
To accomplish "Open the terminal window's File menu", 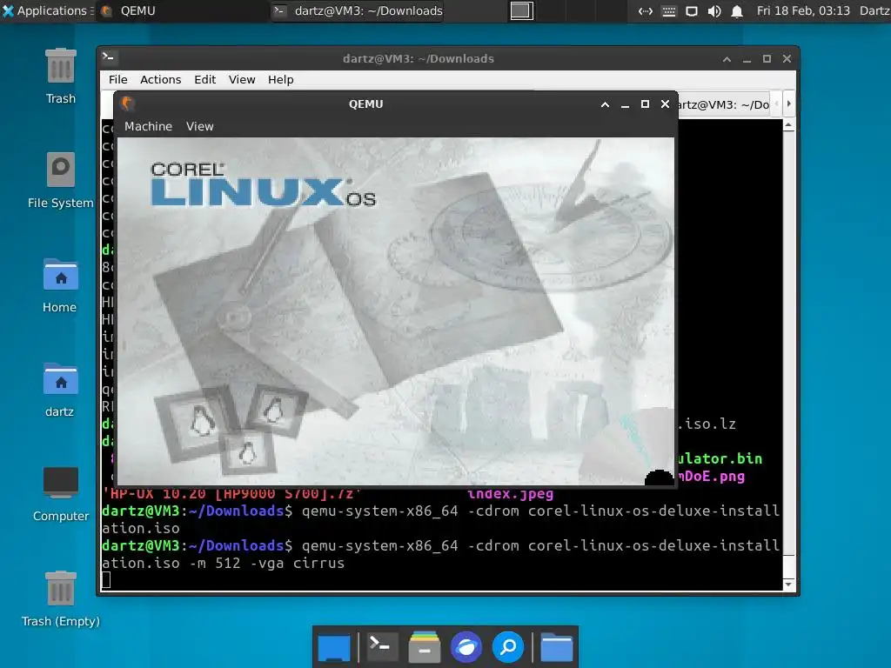I will point(118,79).
